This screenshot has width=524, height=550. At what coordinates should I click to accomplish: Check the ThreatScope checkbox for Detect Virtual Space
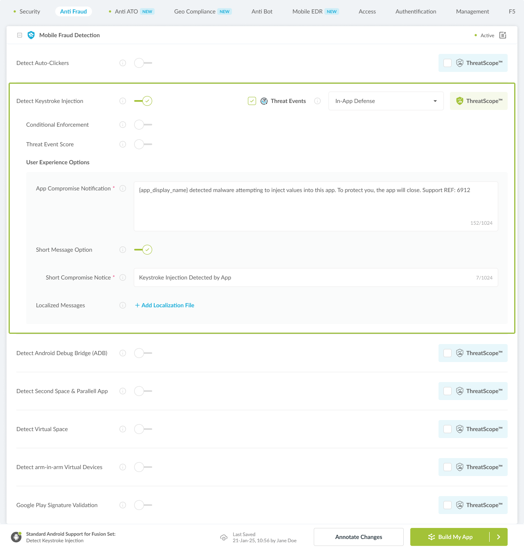[447, 429]
